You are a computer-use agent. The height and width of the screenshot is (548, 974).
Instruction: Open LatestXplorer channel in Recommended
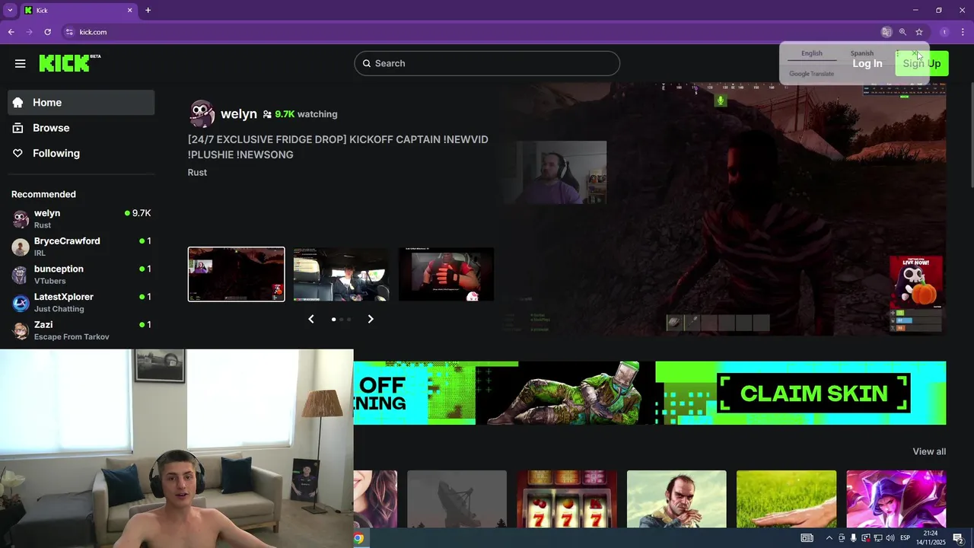[81, 303]
